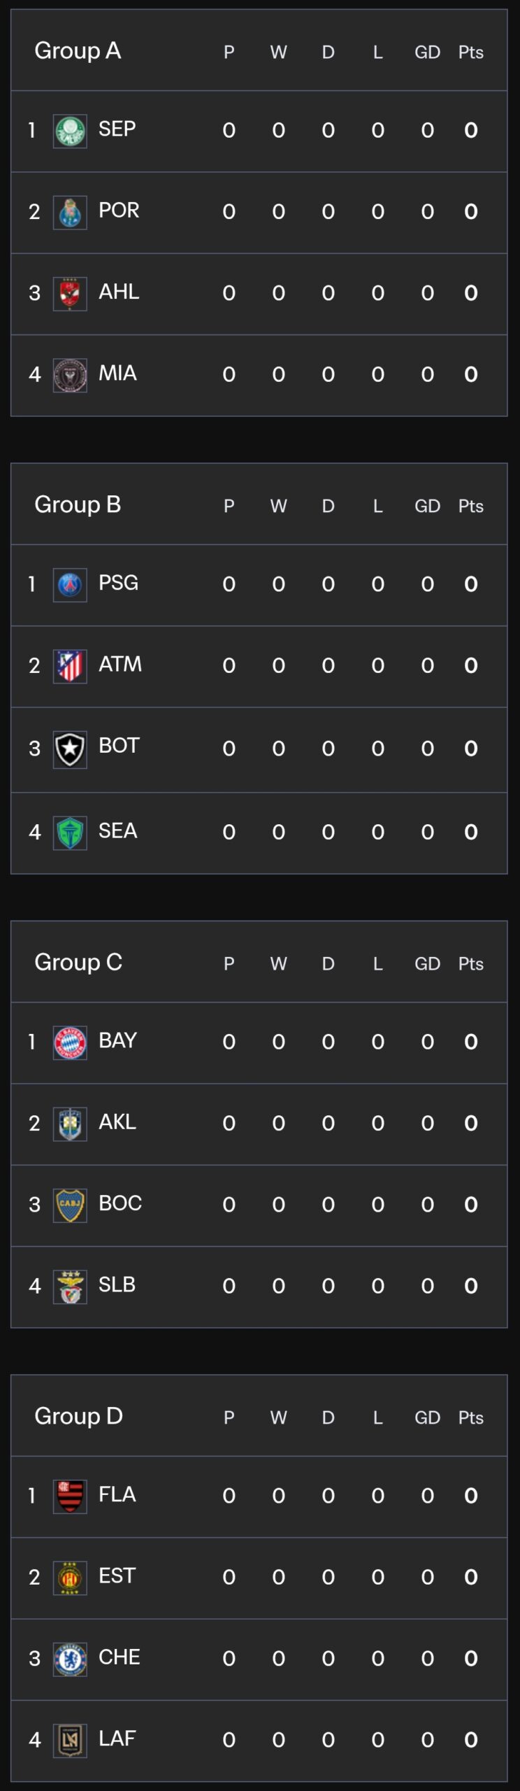Click the PSG club crest icon
Viewport: 520px width, 1791px height.
[70, 585]
